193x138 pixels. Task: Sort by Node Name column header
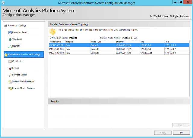57,41
